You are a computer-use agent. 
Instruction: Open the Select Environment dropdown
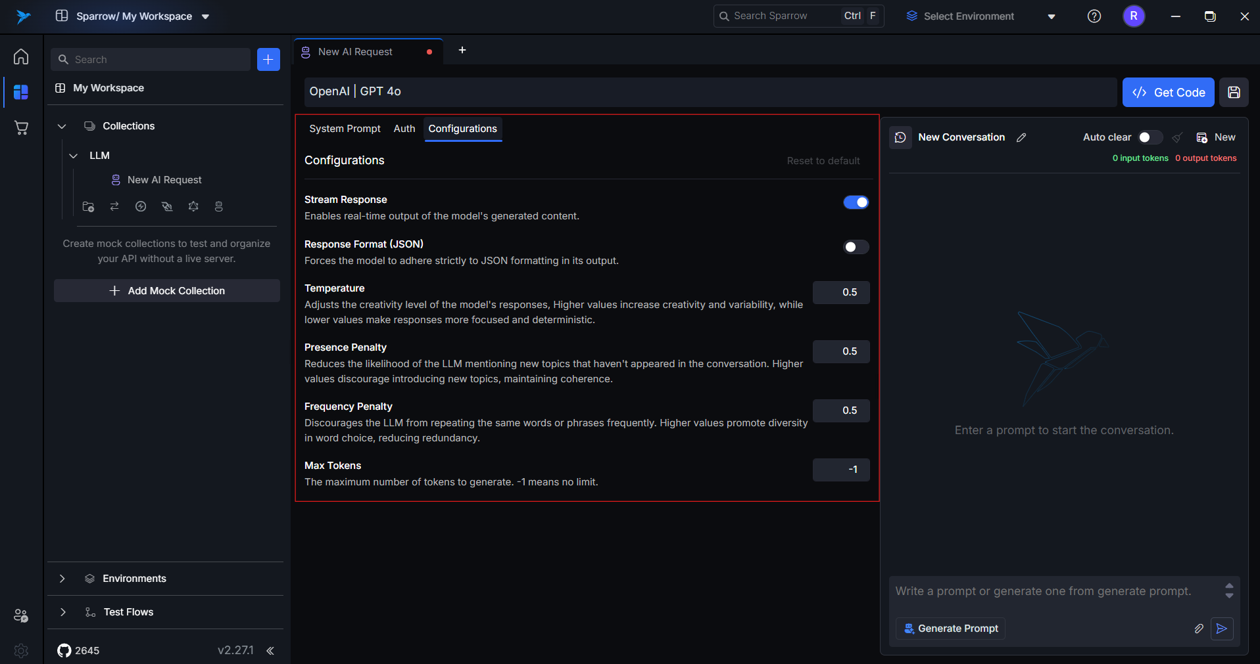click(981, 16)
